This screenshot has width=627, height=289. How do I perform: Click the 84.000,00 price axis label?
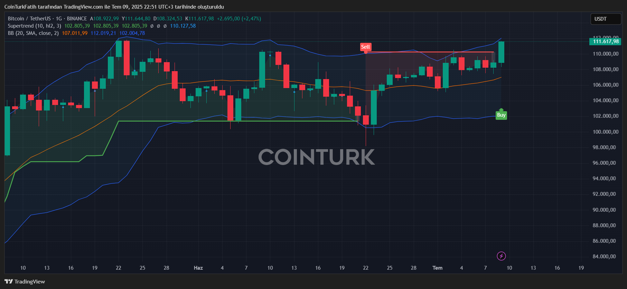click(604, 256)
